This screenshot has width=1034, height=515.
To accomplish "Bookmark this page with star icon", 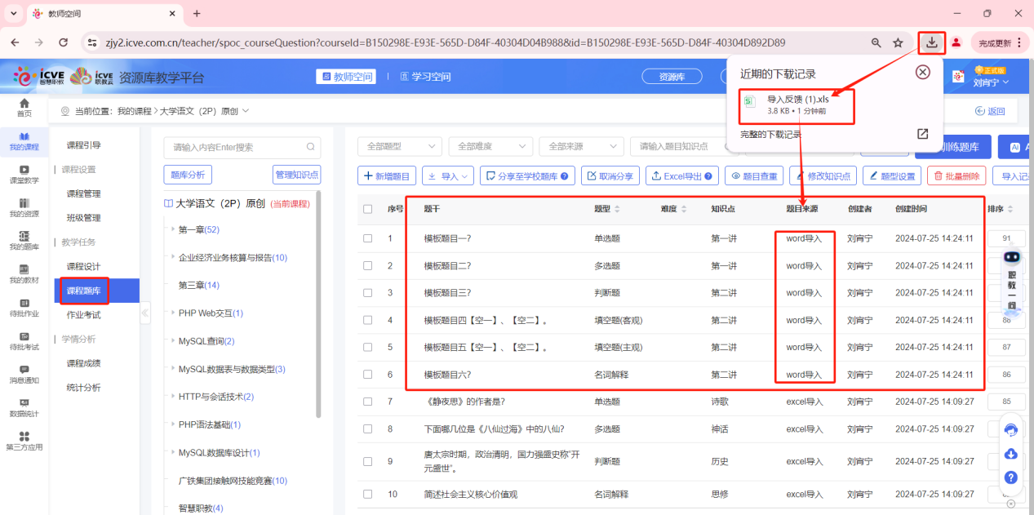I will click(x=898, y=42).
